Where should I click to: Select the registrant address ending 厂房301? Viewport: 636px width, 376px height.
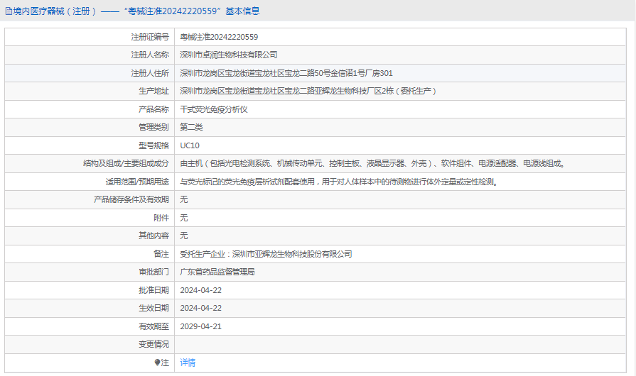coord(286,73)
